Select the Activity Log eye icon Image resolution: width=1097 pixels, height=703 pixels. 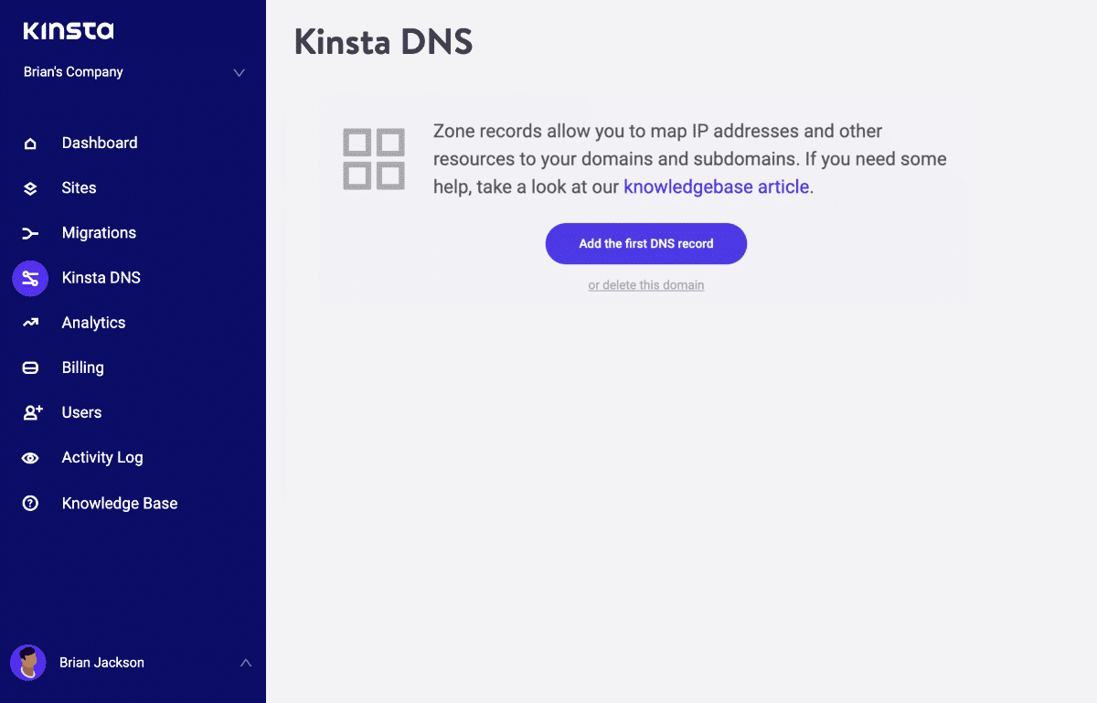pos(30,457)
